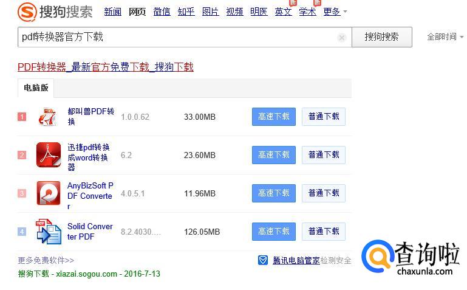Click file size 126.05MB
The width and height of the screenshot is (467, 290).
click(x=202, y=232)
